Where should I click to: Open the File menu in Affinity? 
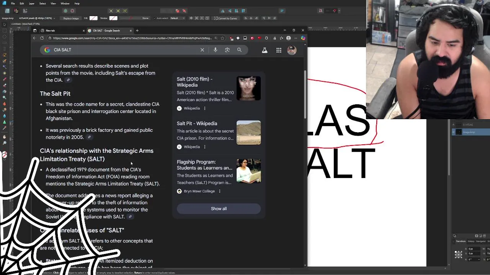pos(13,3)
